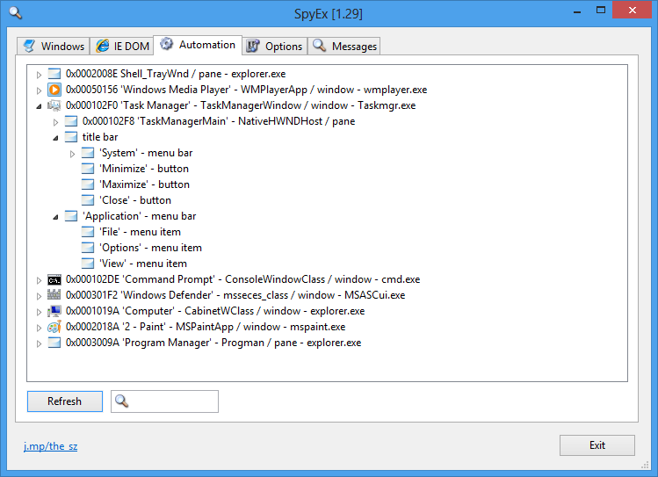Click the Refresh button
Viewport: 658px width, 477px height.
pyautogui.click(x=65, y=401)
